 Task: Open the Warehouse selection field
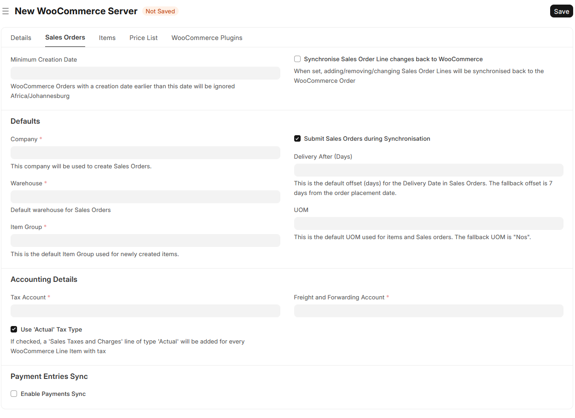point(145,197)
